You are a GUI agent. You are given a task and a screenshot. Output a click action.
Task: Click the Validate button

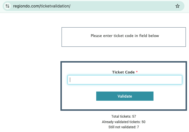tap(125, 96)
